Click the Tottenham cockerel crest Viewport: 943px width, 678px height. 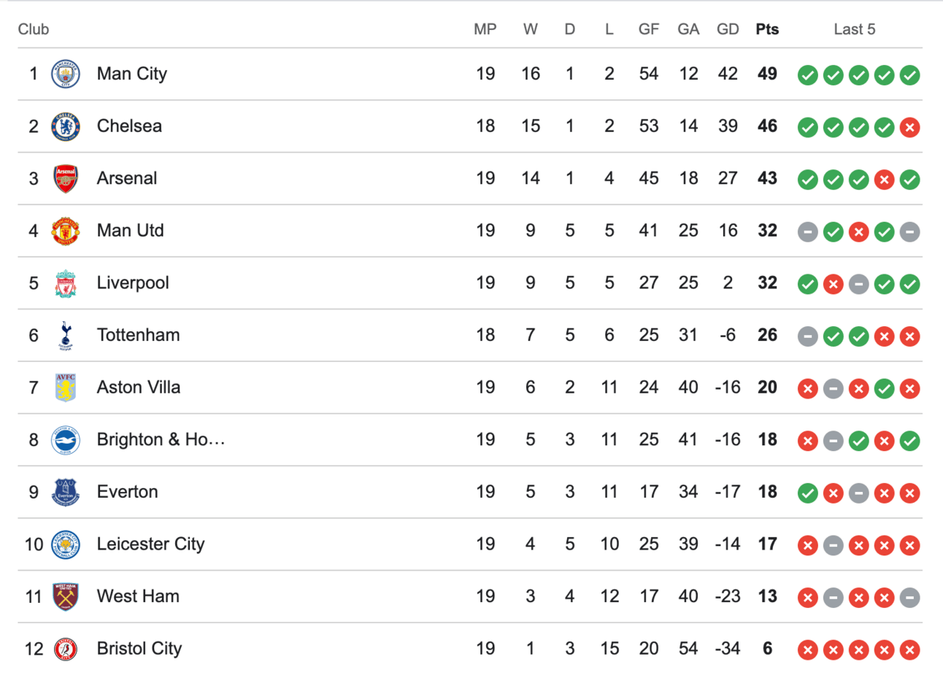tap(66, 336)
